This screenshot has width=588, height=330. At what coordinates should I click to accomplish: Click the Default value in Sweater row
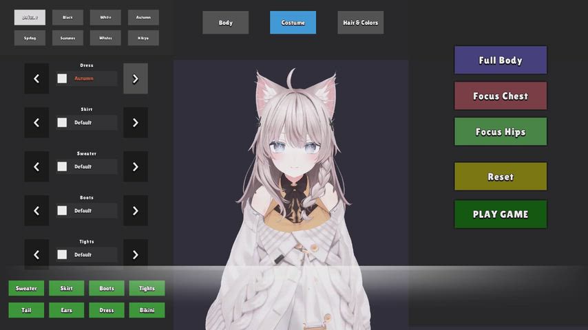[x=83, y=166]
